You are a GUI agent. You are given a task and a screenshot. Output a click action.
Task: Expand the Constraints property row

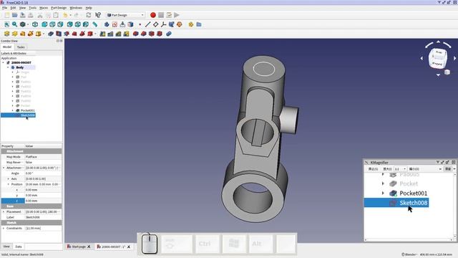coord(4,228)
